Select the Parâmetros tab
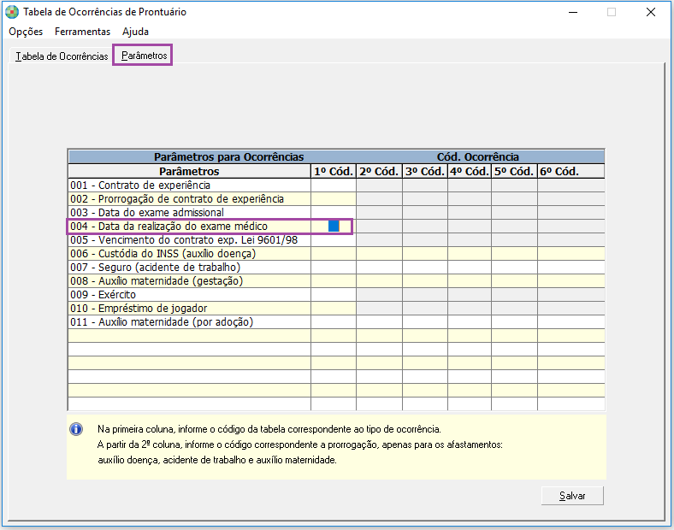Viewport: 674px width, 530px height. (144, 56)
